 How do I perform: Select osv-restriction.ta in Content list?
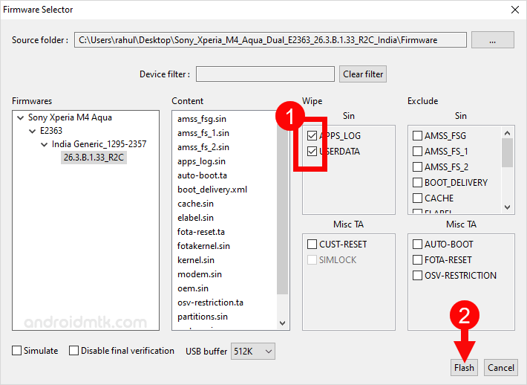click(210, 303)
